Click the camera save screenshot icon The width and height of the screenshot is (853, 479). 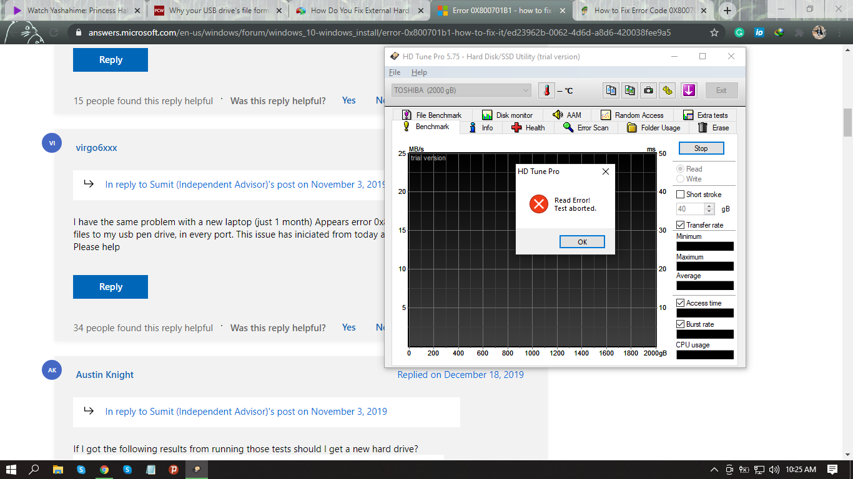click(x=649, y=90)
